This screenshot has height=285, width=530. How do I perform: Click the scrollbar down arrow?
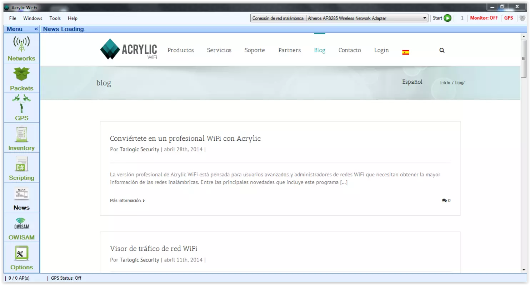524,270
